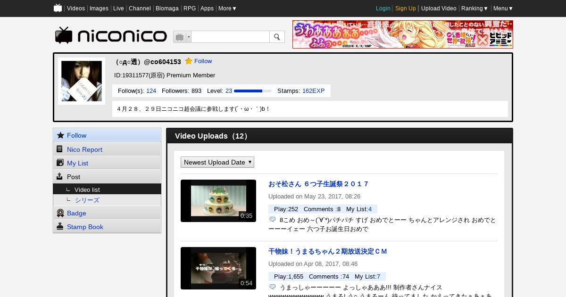Click the Follow link beside the profile name
Screen dimensions: 566x297
click(x=203, y=61)
